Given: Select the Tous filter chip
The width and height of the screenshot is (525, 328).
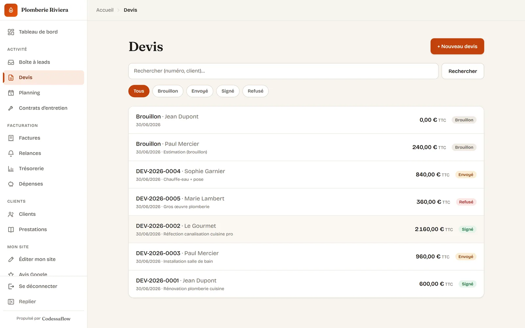Looking at the screenshot, I should [x=139, y=91].
